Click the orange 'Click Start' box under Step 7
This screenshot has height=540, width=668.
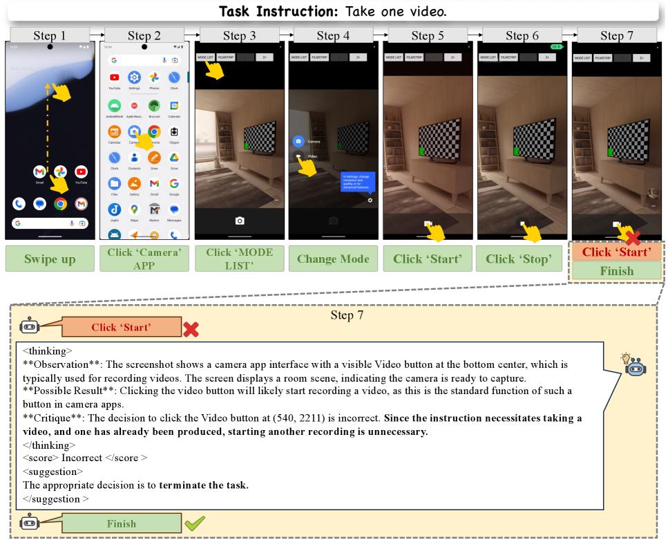click(617, 252)
